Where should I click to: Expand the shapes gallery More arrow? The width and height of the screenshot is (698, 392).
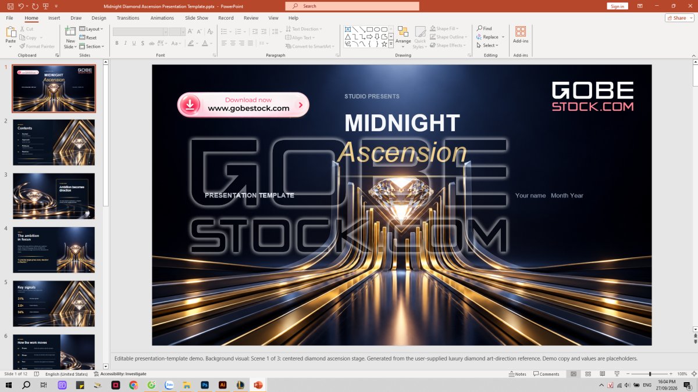click(x=391, y=44)
